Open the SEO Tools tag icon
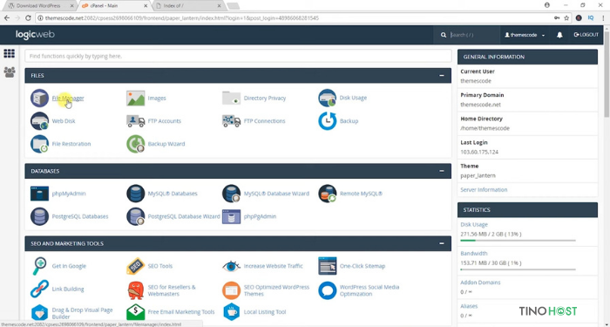 (x=135, y=266)
